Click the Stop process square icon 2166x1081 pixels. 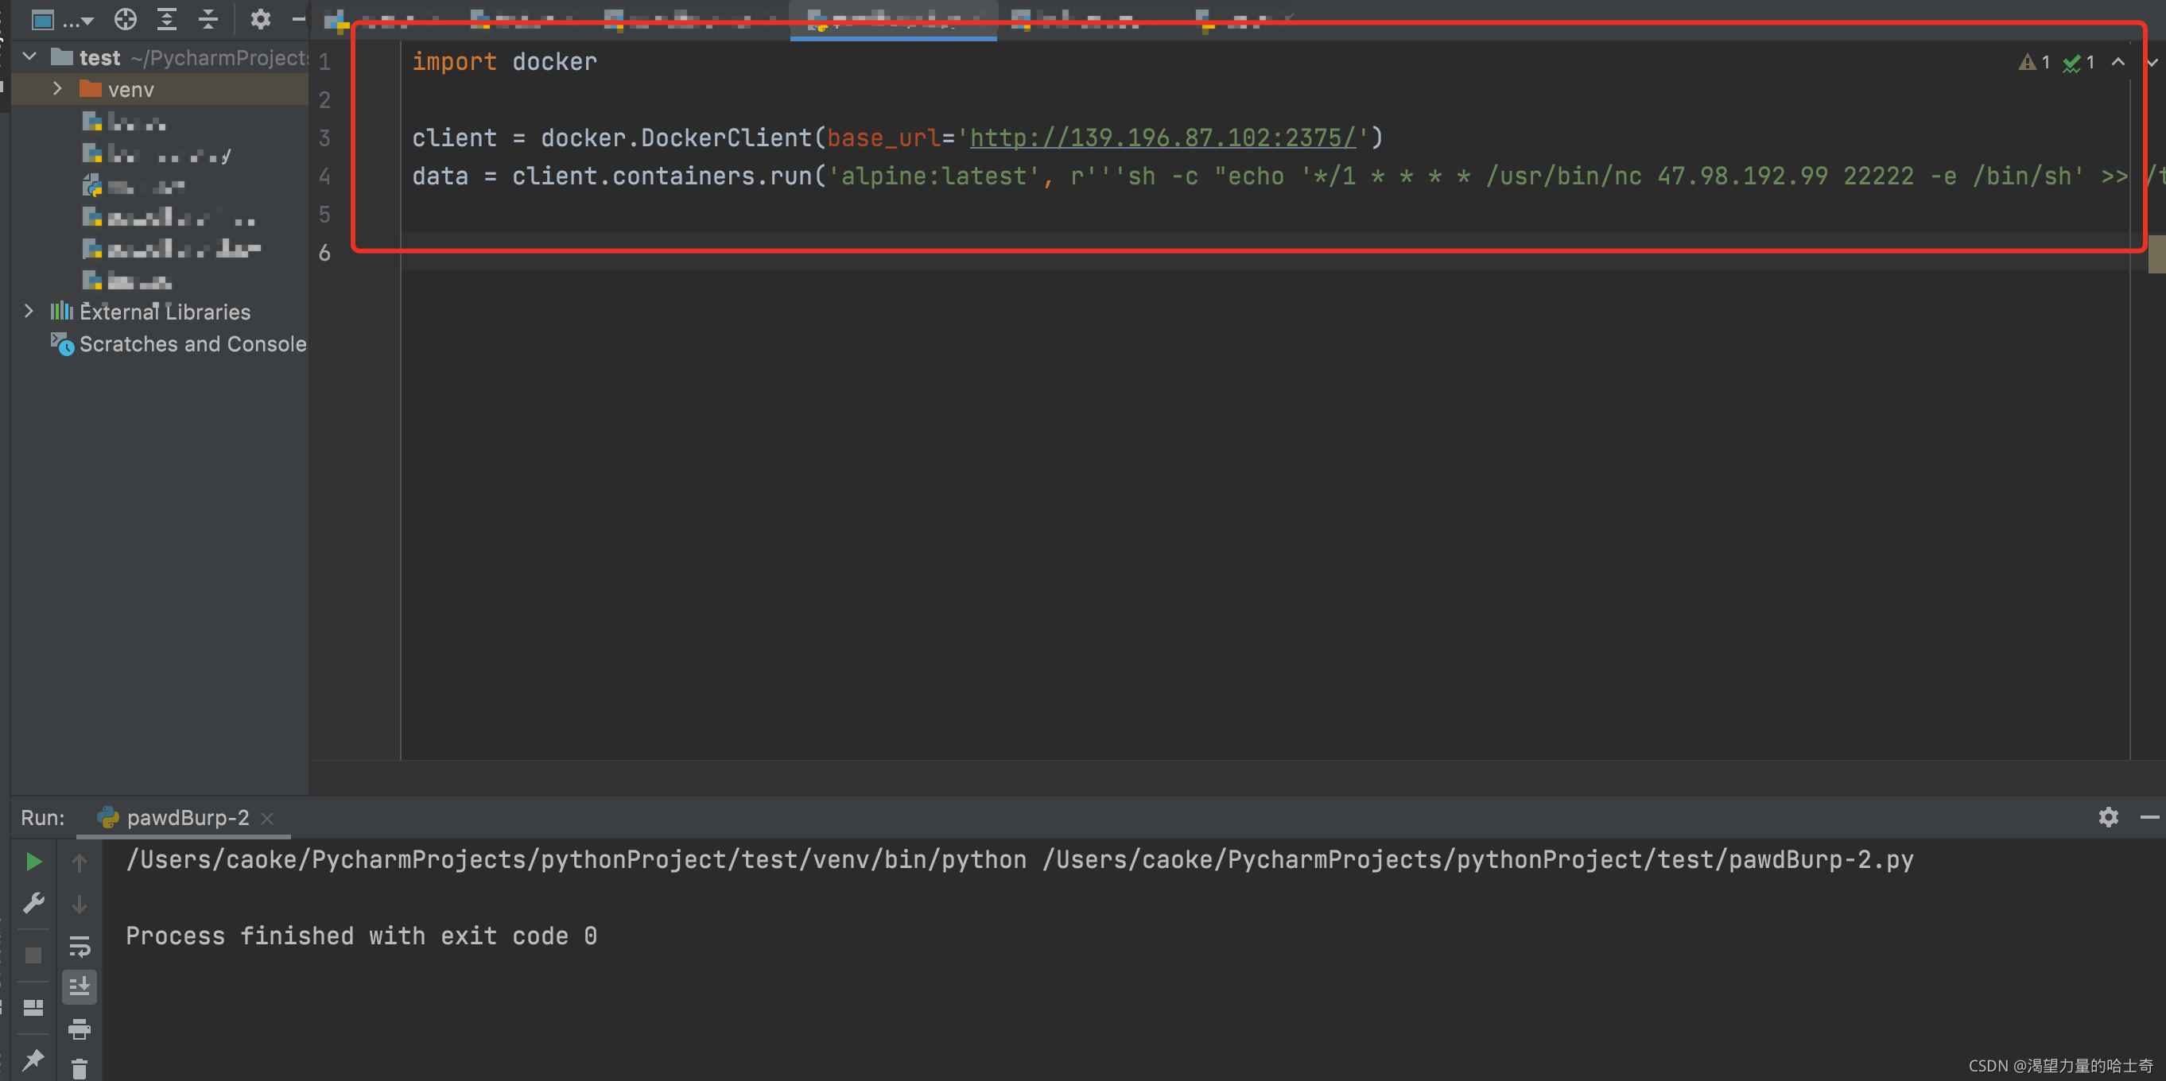33,955
